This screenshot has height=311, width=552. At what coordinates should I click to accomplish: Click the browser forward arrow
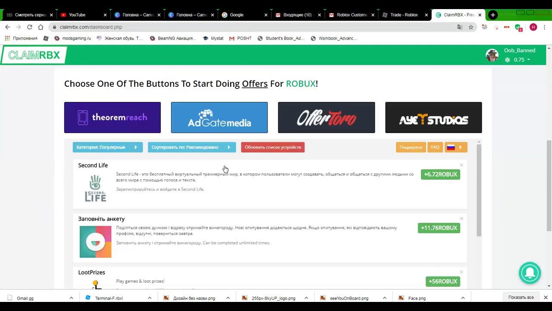(19, 27)
